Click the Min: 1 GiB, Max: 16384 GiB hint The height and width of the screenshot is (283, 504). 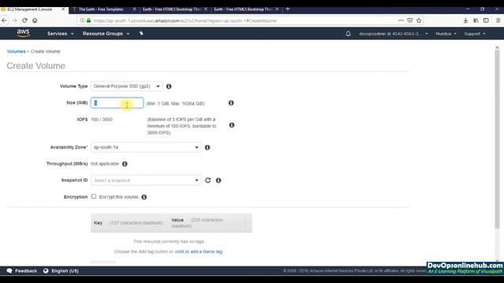[176, 103]
